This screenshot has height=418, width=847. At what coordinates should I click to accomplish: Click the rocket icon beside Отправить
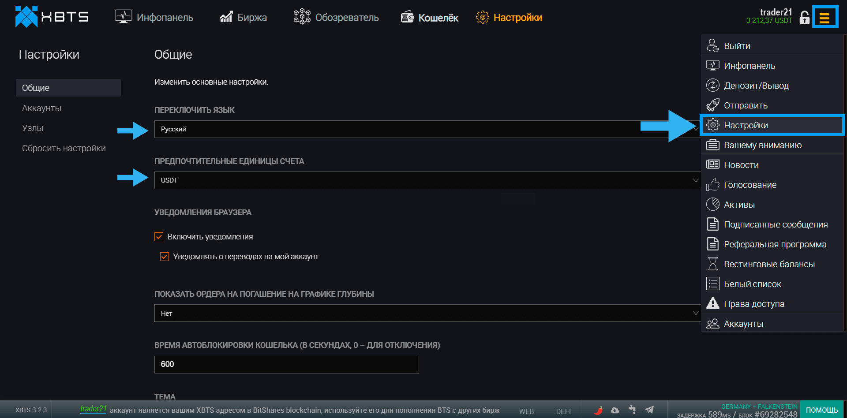click(x=712, y=105)
